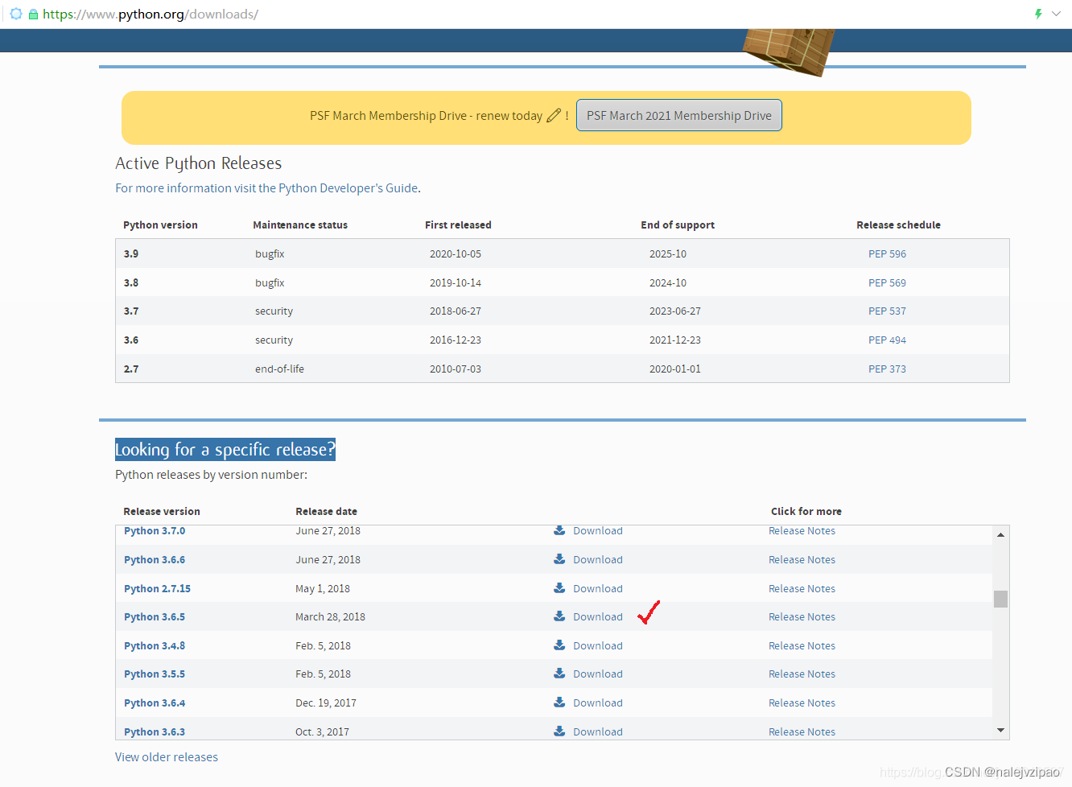Click the '2021-12-23' end of support cell
The width and height of the screenshot is (1072, 787).
[675, 340]
